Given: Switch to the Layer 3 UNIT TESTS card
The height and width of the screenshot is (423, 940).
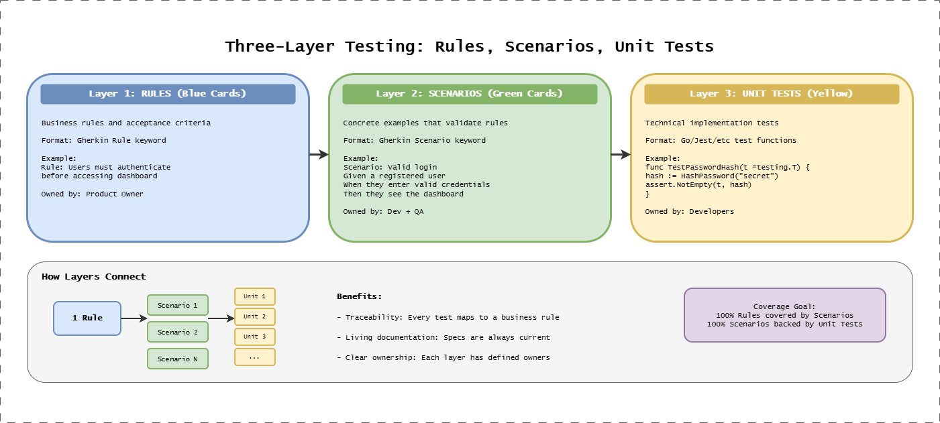Looking at the screenshot, I should click(x=771, y=158).
